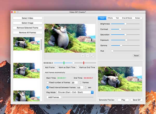The height and width of the screenshot is (114, 156).
Task: Open the Crop & Resize tab
Action: click(127, 18)
